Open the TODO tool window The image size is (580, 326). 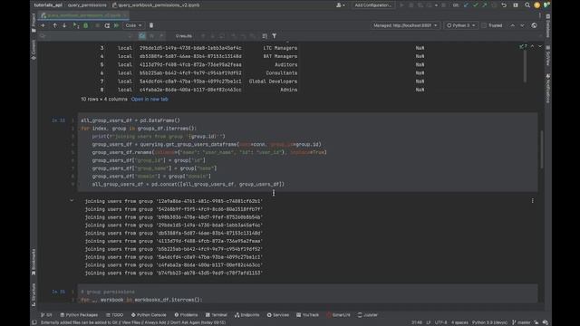[x=115, y=315]
